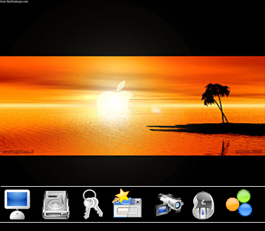Viewport: 265px width, 231px height.
Task: Launch the video camcorder icon
Action: [x=169, y=204]
